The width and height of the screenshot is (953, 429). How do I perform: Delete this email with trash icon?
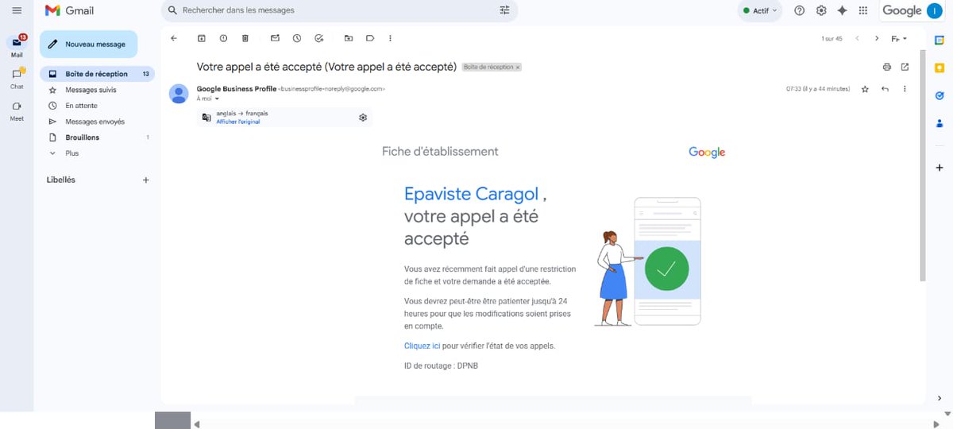[x=245, y=38]
